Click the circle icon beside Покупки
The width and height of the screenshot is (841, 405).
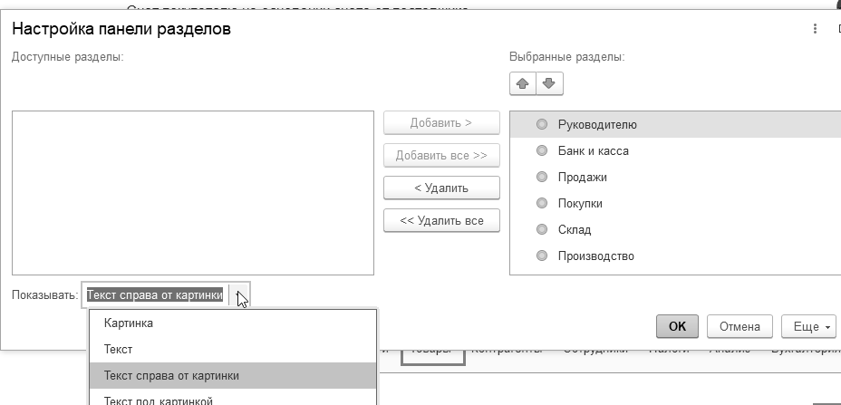click(x=542, y=203)
